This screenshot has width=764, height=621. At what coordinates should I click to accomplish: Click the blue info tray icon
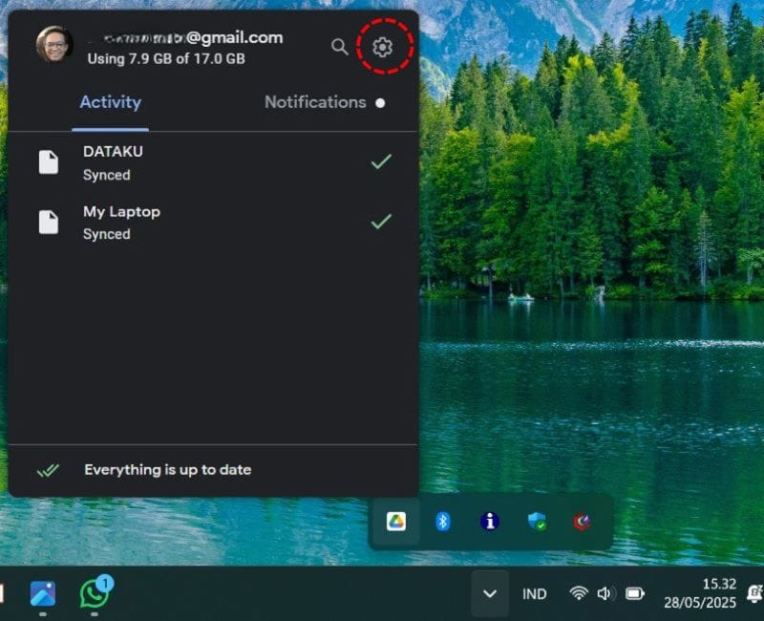click(x=490, y=522)
